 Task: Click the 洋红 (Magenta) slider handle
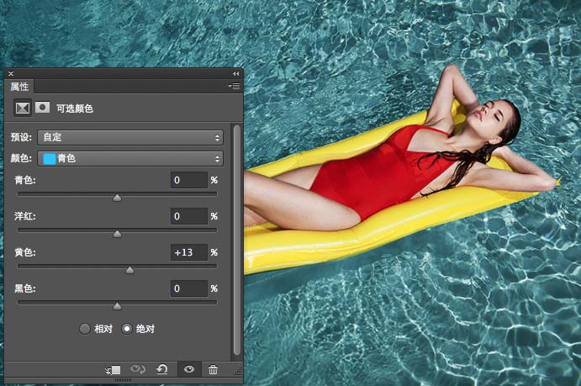(117, 235)
